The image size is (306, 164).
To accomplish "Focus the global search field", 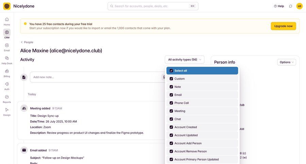I will (x=153, y=6).
